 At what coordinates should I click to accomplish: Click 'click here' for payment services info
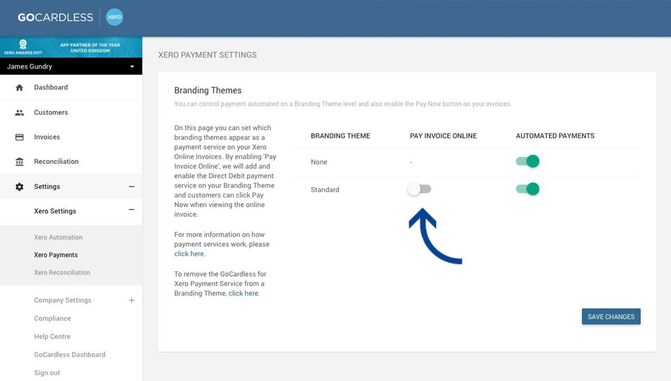click(189, 254)
